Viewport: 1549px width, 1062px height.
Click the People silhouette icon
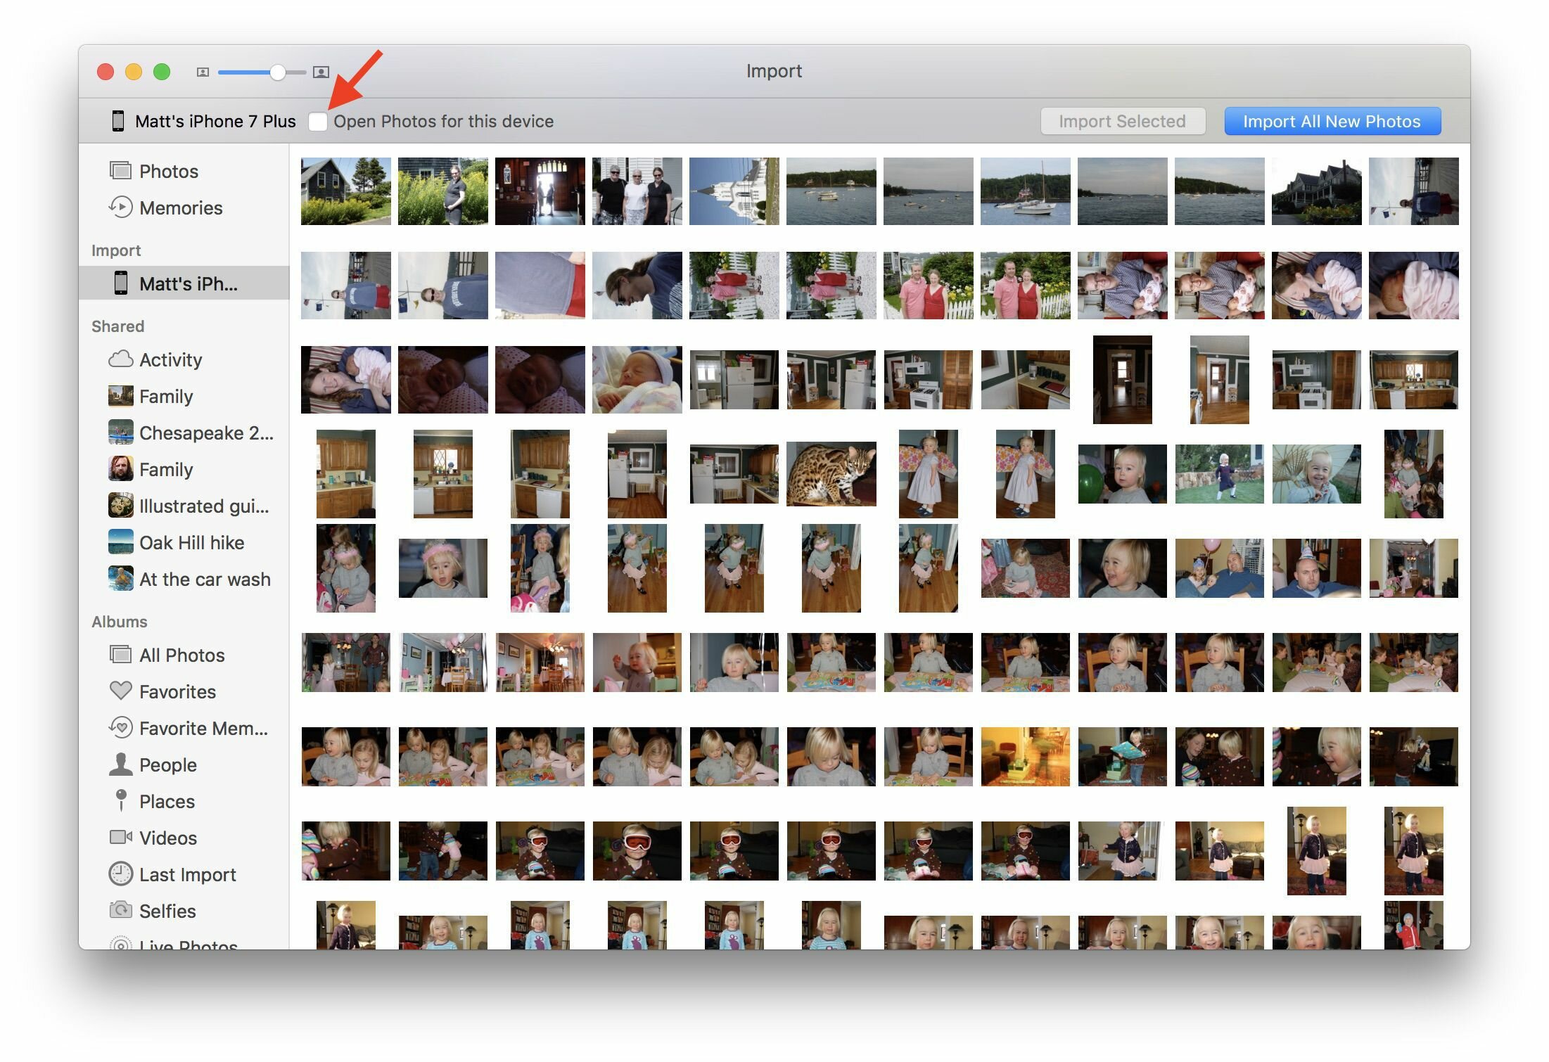(x=120, y=764)
